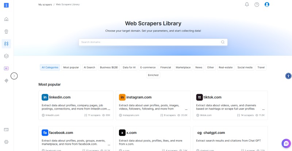This screenshot has height=151, width=292.
Task: Click the instagram.com orange logo
Action: [x=122, y=97]
